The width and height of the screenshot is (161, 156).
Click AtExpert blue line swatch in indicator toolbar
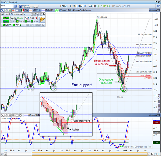[26, 115]
